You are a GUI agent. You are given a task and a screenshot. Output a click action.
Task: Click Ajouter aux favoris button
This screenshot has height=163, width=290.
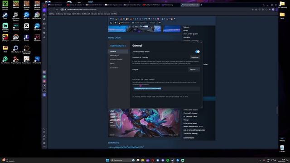point(139,23)
